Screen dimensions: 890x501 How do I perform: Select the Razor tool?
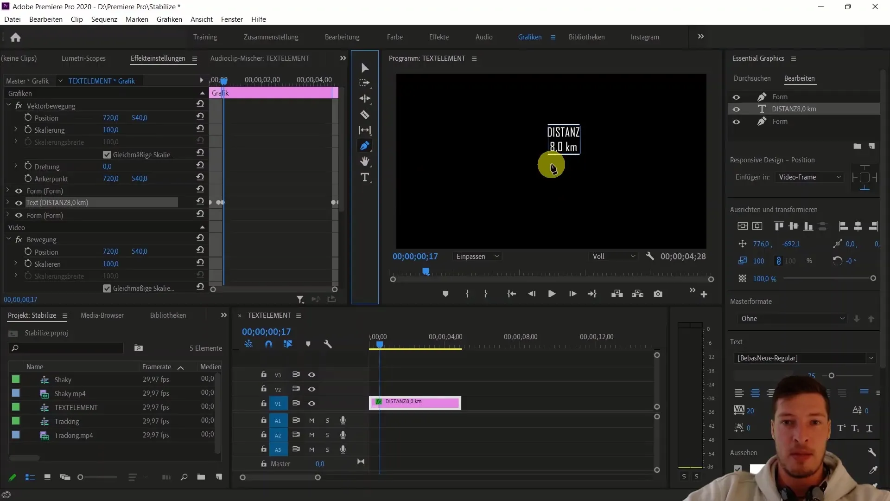[365, 115]
